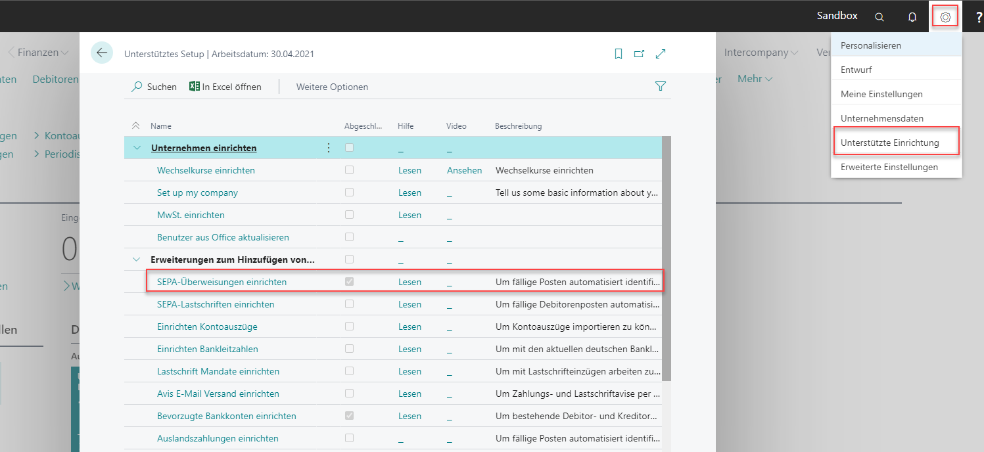
Task: Open Unternehmensdaten menu entry
Action: tap(896, 118)
